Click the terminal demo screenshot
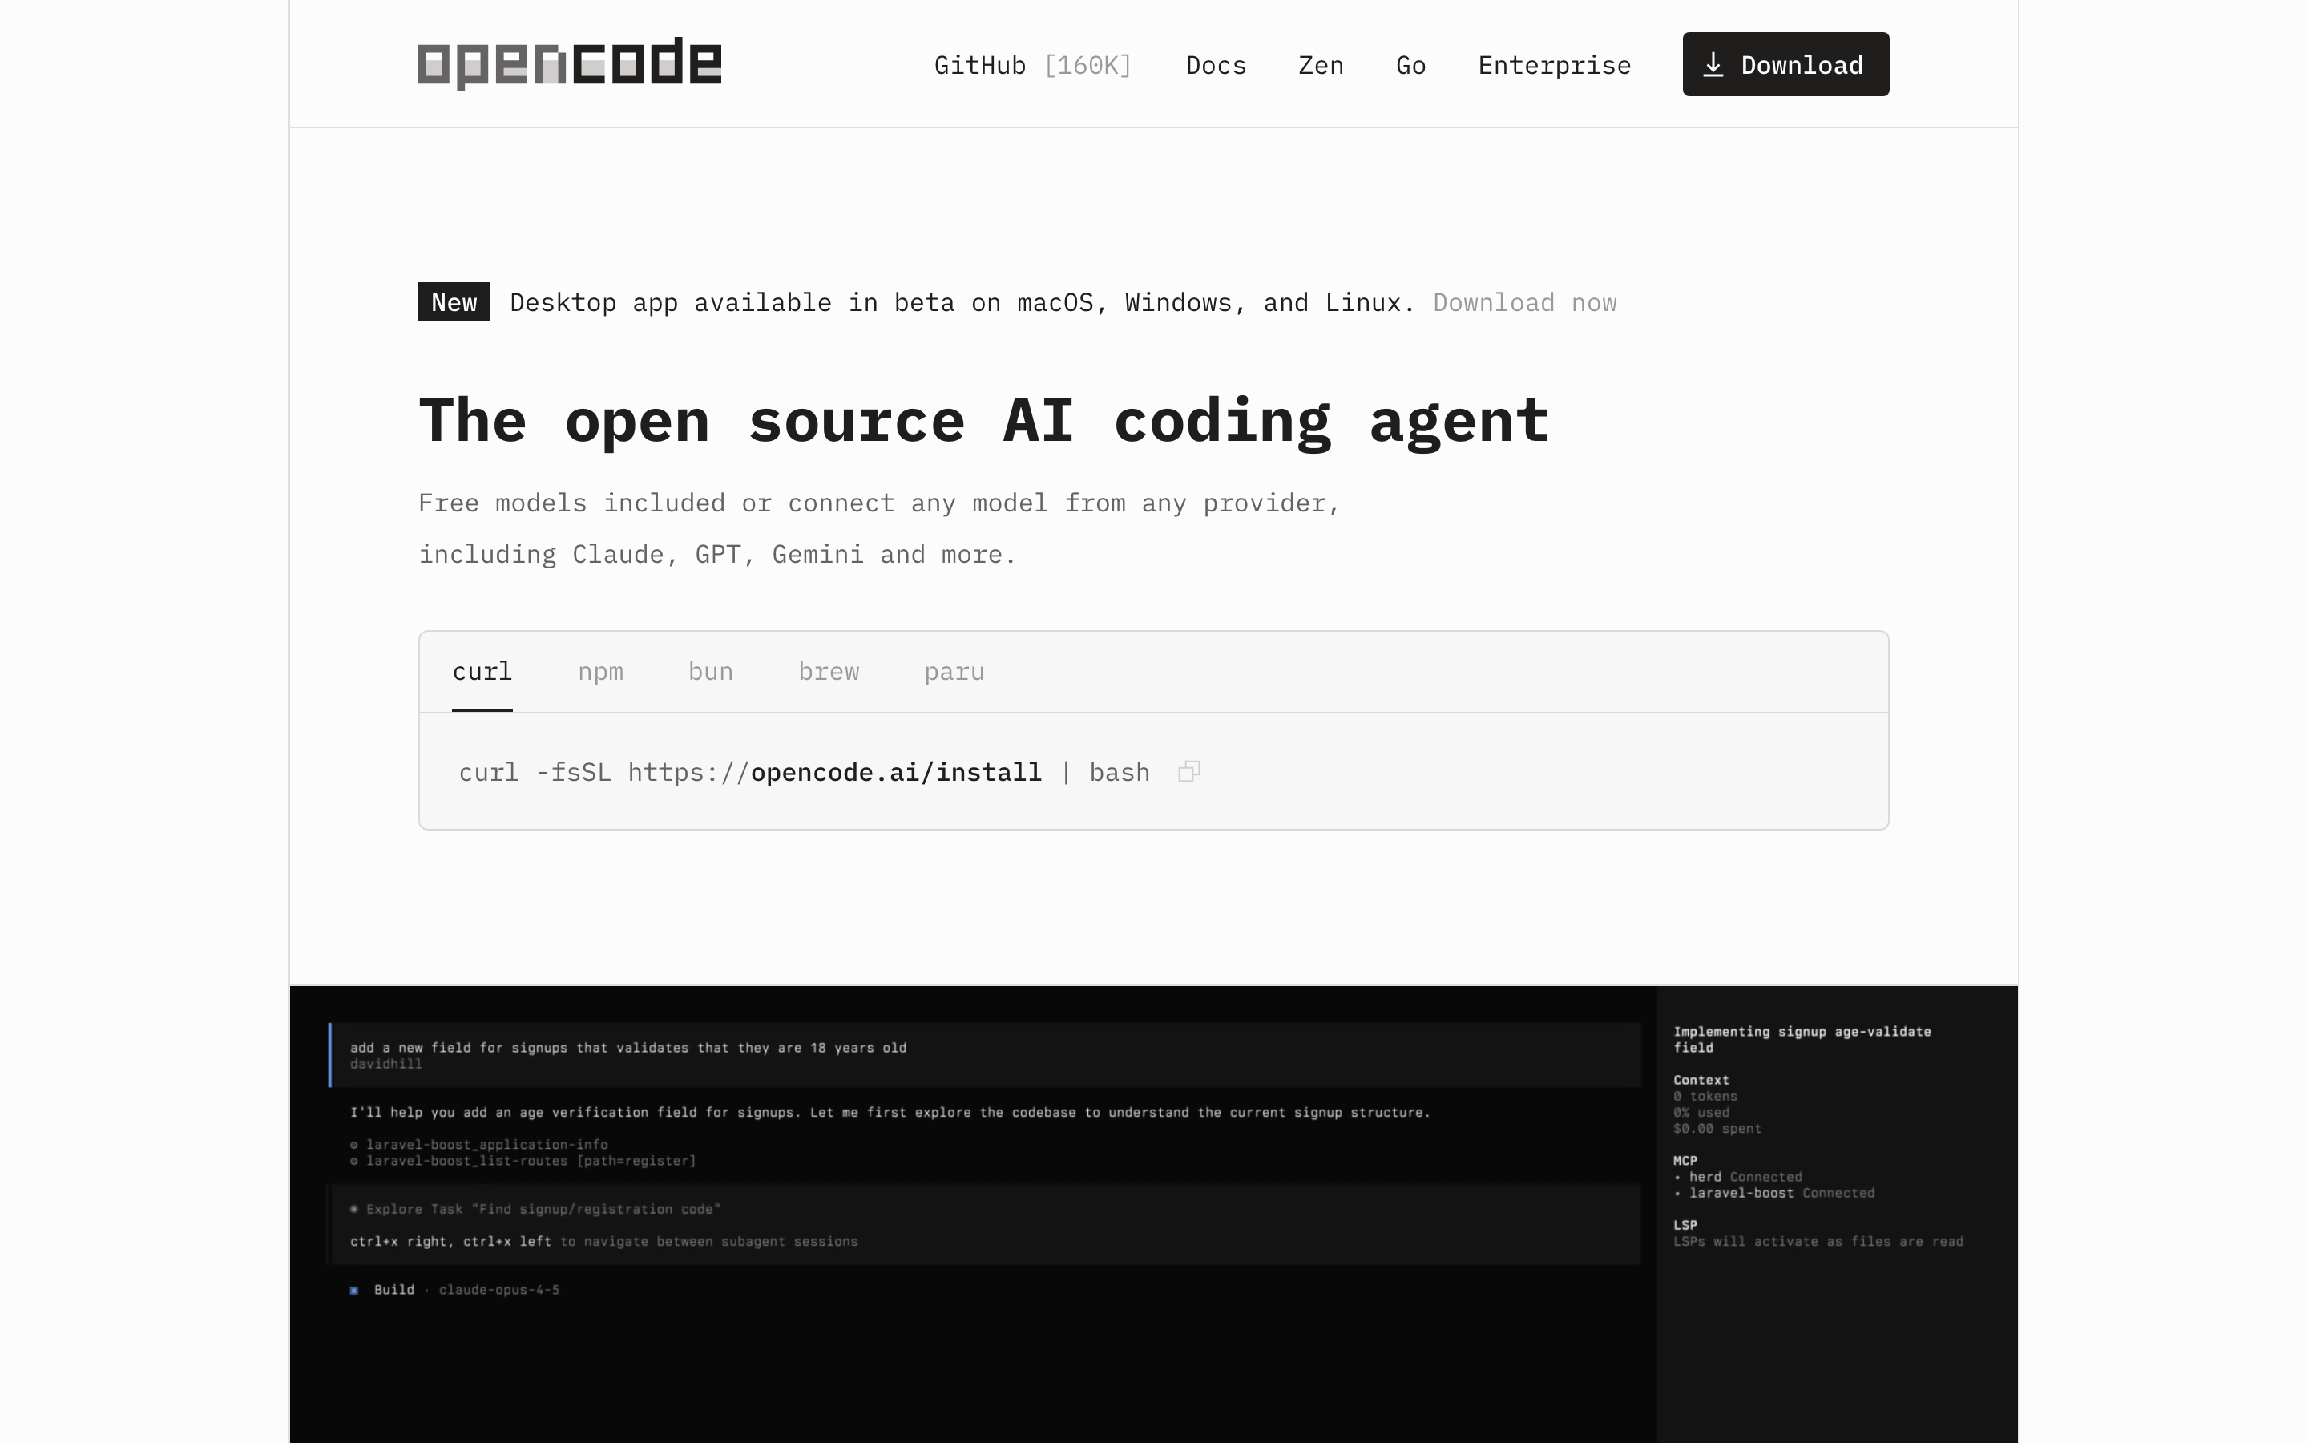Image resolution: width=2308 pixels, height=1443 pixels. coord(1154,1214)
